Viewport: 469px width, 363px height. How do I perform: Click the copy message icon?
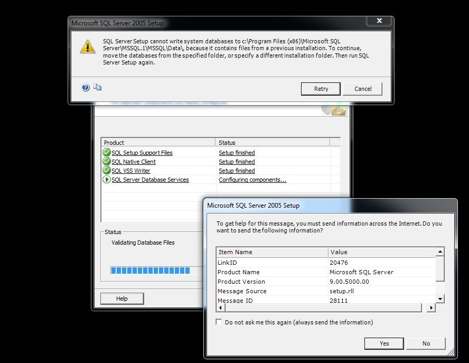tap(98, 87)
